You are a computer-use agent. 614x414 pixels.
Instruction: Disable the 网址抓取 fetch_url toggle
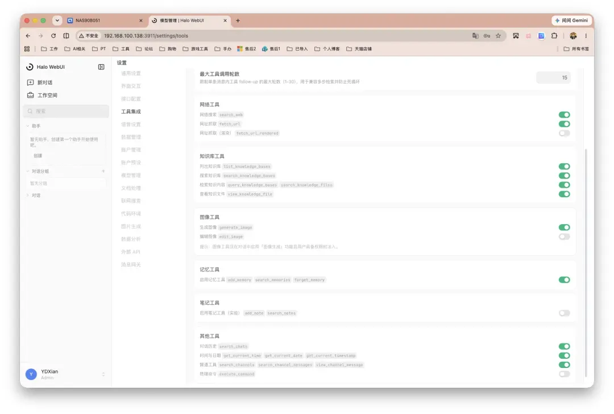pyautogui.click(x=564, y=124)
